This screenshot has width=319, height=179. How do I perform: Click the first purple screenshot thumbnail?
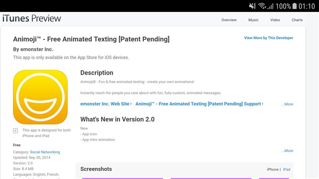pos(122,178)
